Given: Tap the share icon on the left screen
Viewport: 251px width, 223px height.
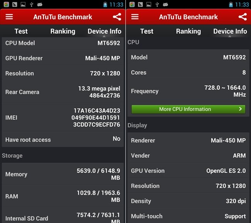Looking at the screenshot, I should point(117,17).
